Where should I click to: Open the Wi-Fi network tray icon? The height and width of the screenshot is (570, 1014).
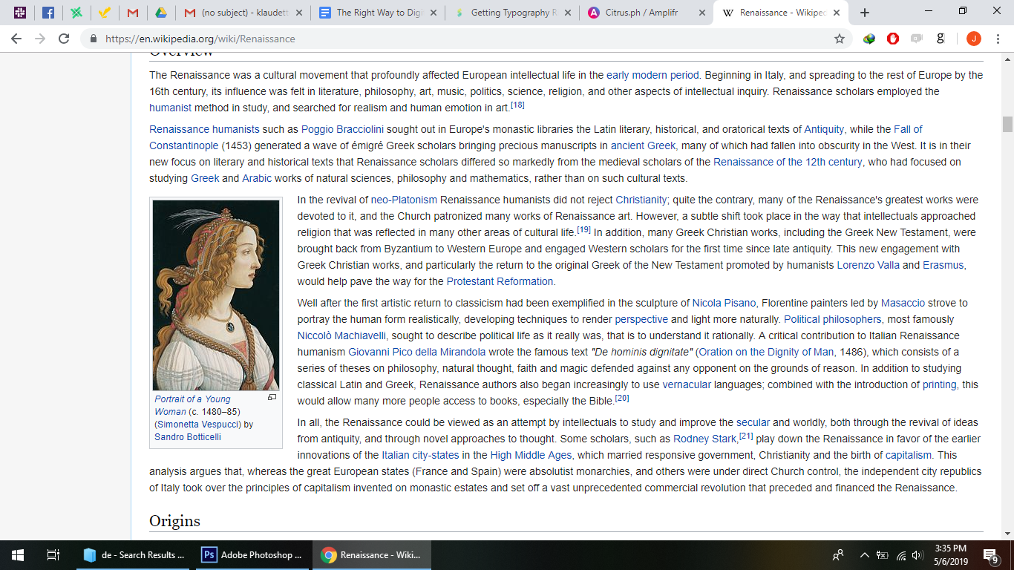900,554
